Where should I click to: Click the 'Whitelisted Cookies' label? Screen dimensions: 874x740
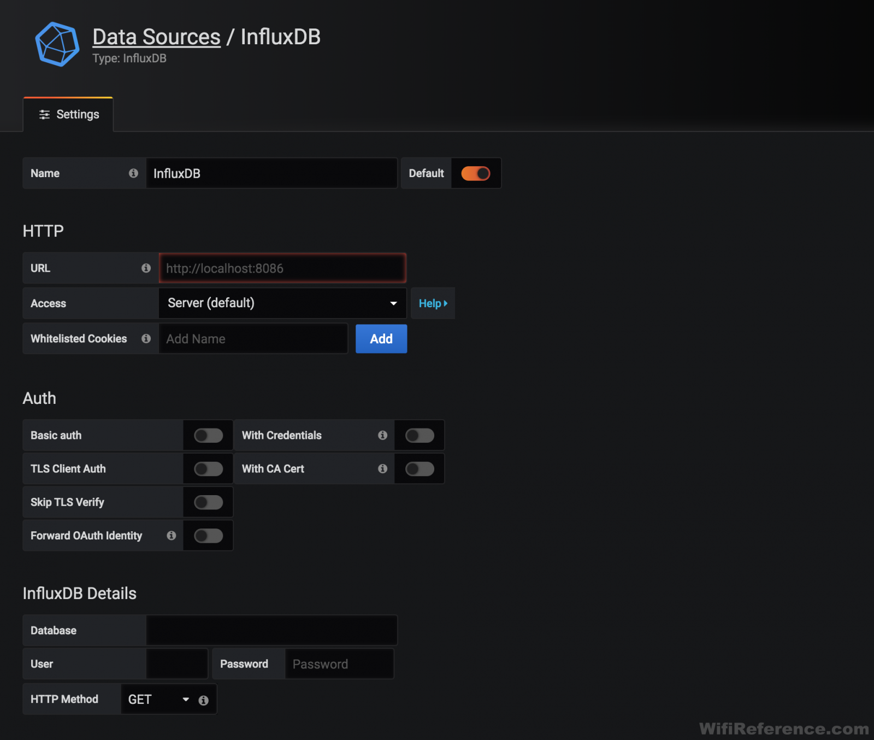click(79, 339)
